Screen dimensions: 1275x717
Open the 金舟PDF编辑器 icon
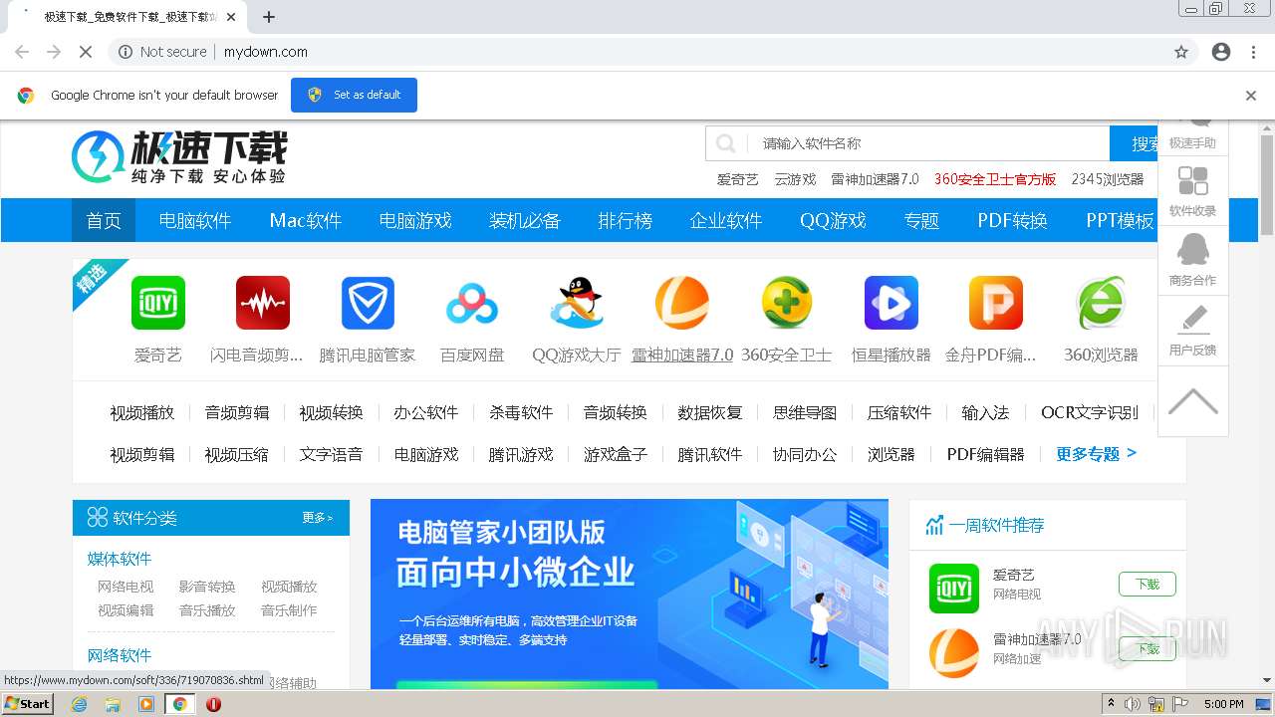(x=996, y=303)
